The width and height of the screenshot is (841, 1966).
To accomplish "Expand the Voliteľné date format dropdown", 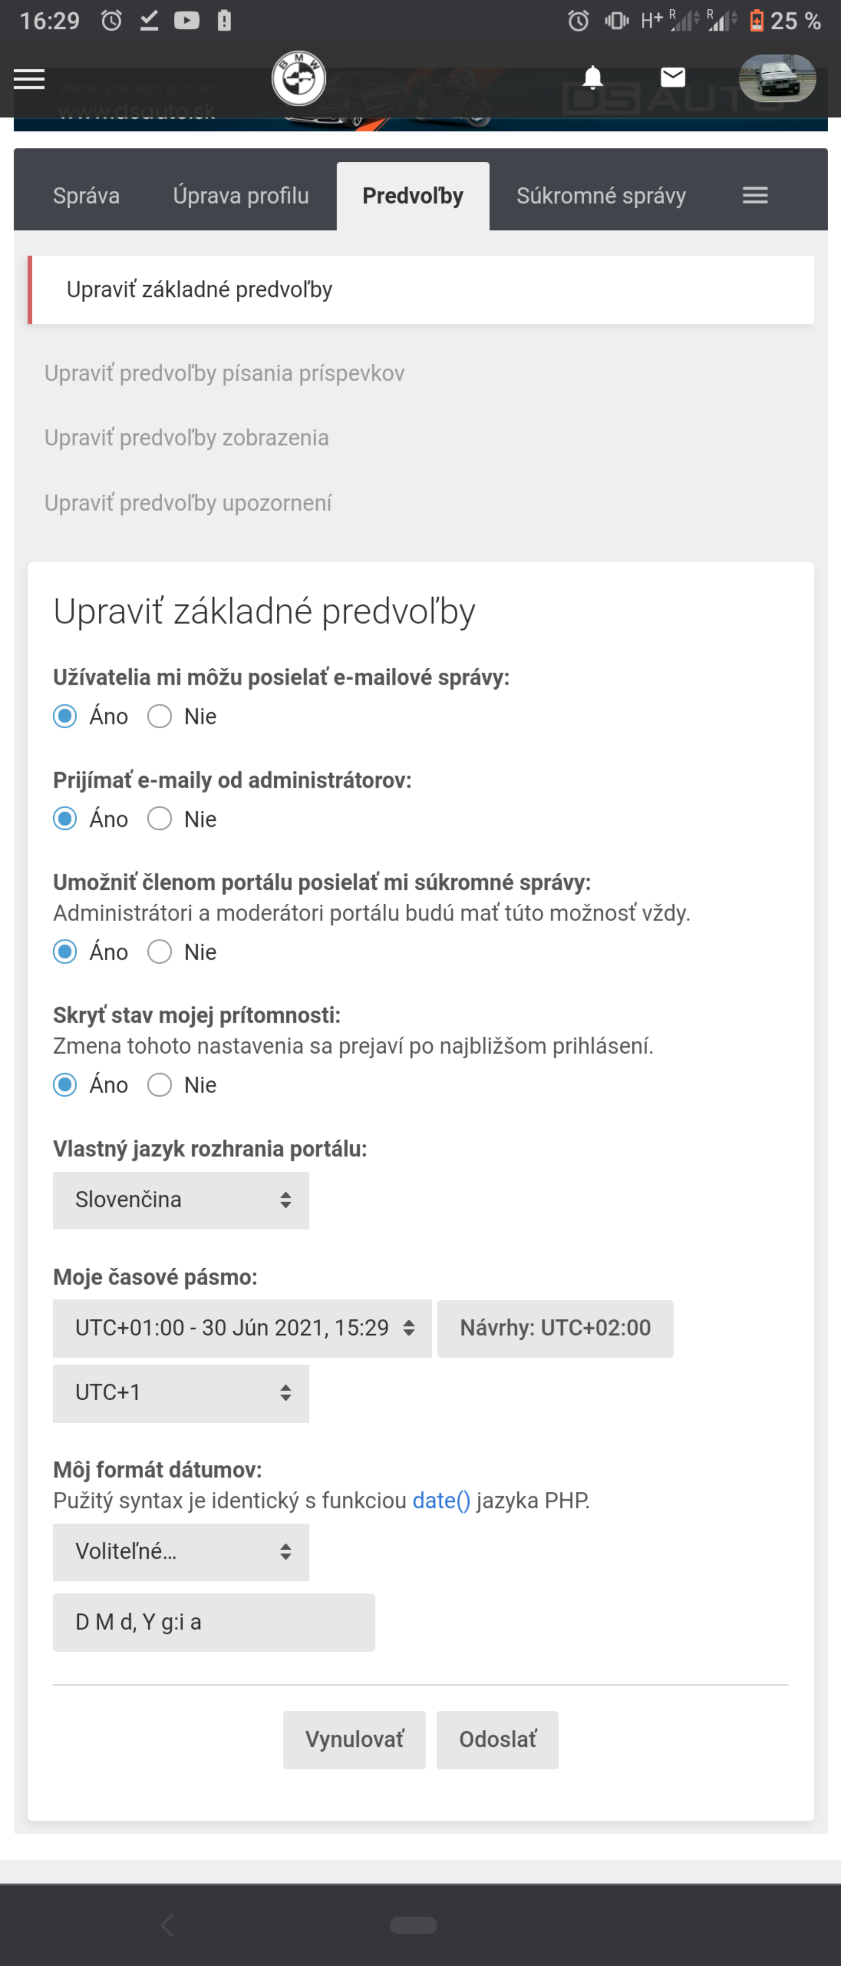I will (181, 1552).
